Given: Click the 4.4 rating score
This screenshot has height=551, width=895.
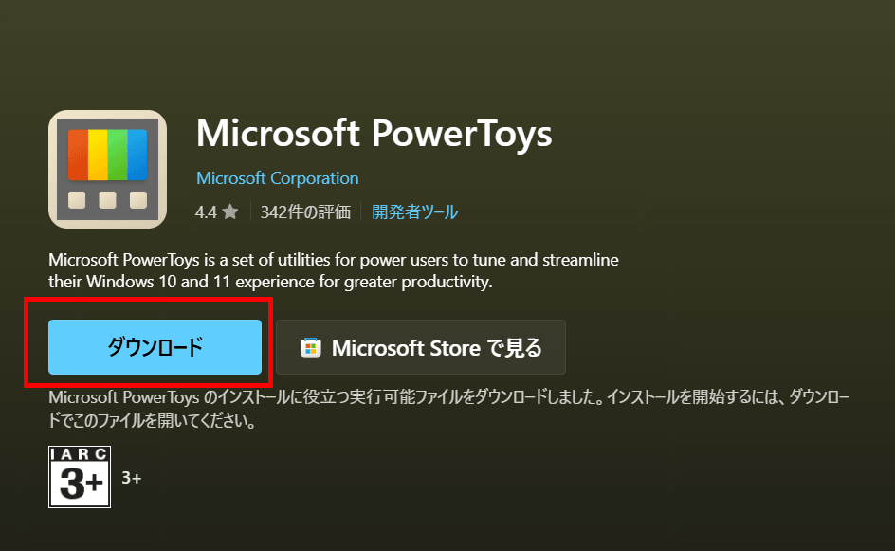Looking at the screenshot, I should (x=206, y=212).
